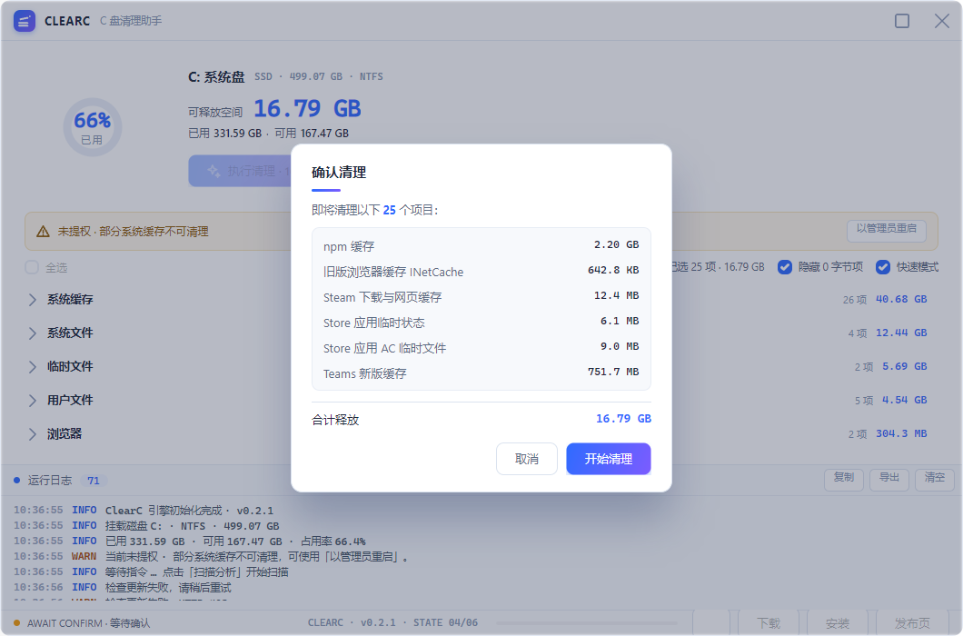This screenshot has width=963, height=636.
Task: Expand the 用户文件 category
Action: pos(32,400)
